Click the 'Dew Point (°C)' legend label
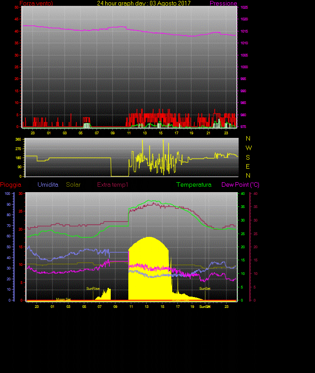Screen dimensions: 315x373 (x=240, y=184)
